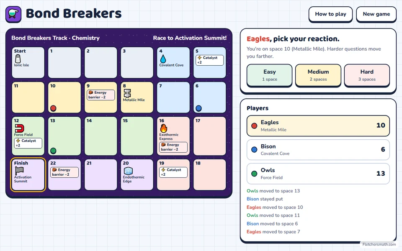Image resolution: width=402 pixels, height=251 pixels.
Task: Click the Energy barrier −2 badge on space 9
Action: click(x=101, y=95)
